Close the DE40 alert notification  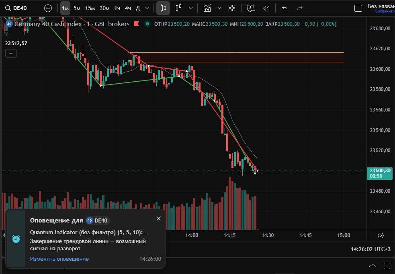pyautogui.click(x=159, y=218)
